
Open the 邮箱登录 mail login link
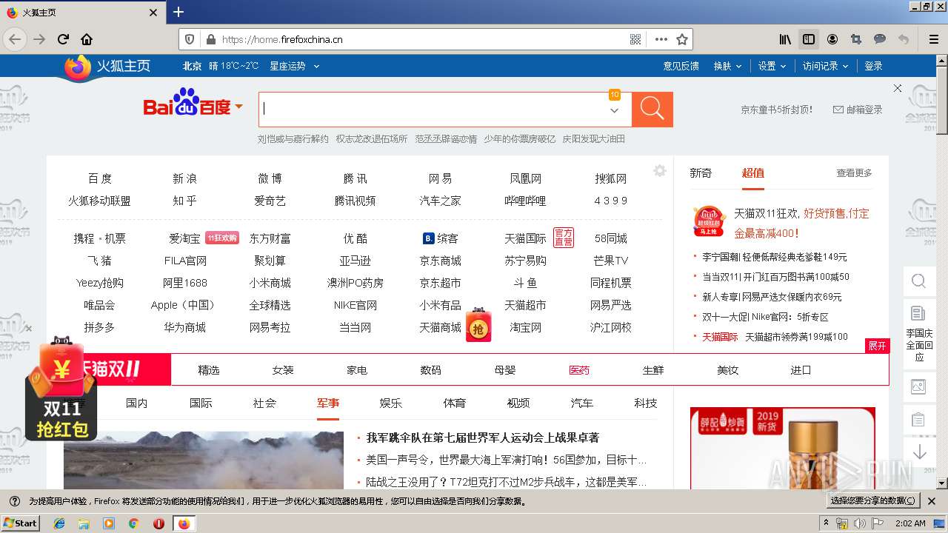(858, 110)
